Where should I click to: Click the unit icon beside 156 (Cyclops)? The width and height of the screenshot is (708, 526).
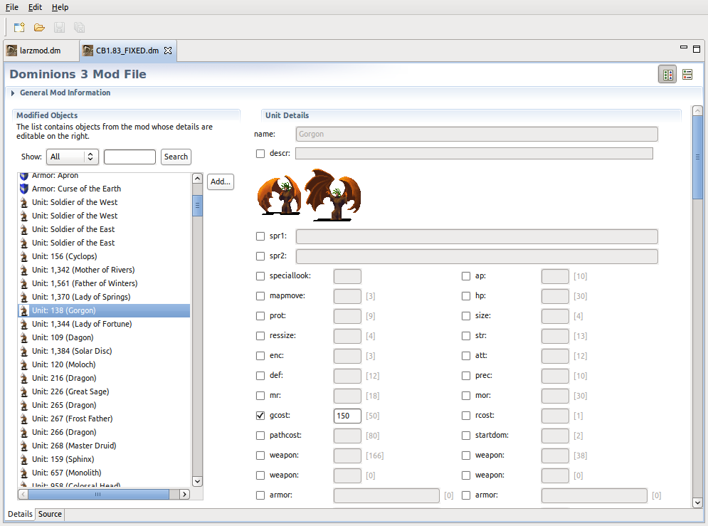tap(24, 256)
